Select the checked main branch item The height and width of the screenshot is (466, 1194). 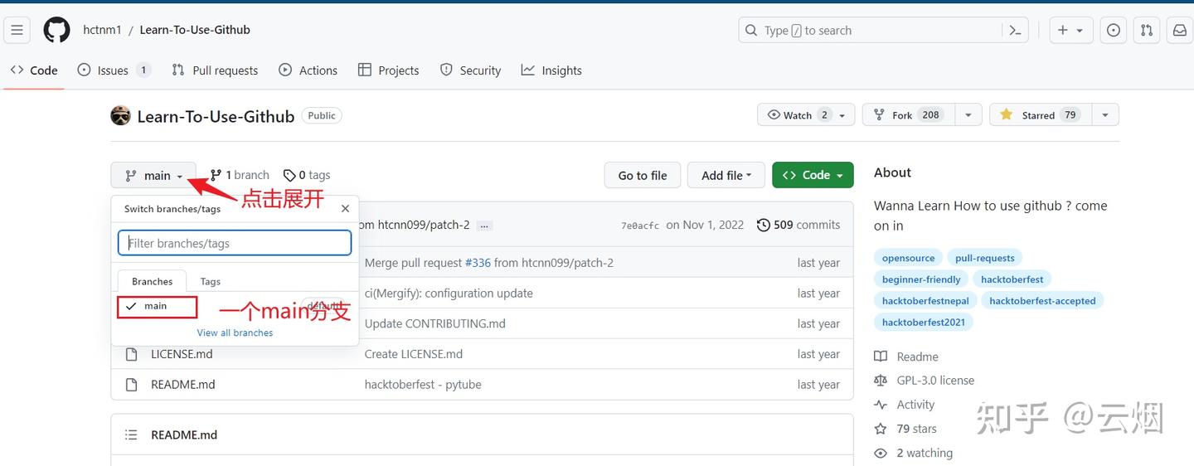click(x=156, y=307)
